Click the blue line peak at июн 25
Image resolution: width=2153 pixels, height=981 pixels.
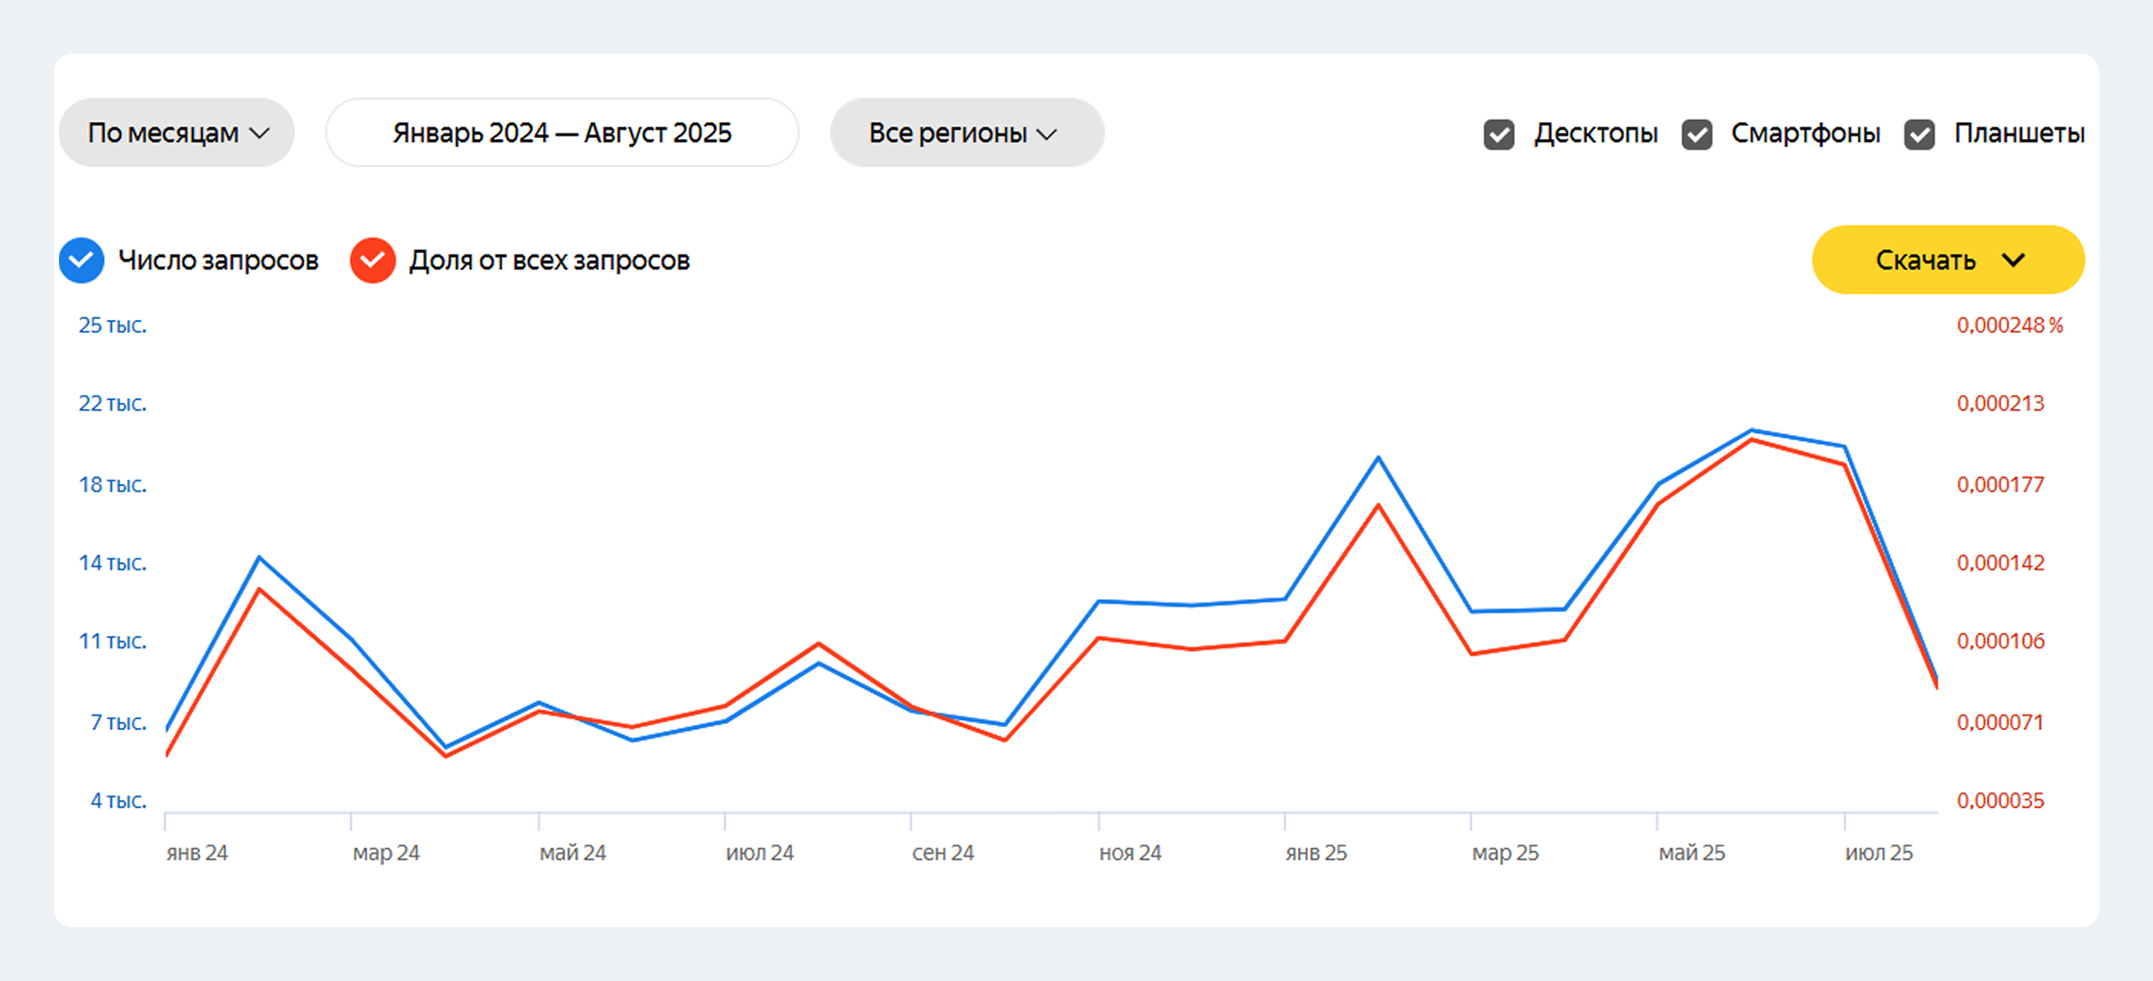pos(1751,430)
